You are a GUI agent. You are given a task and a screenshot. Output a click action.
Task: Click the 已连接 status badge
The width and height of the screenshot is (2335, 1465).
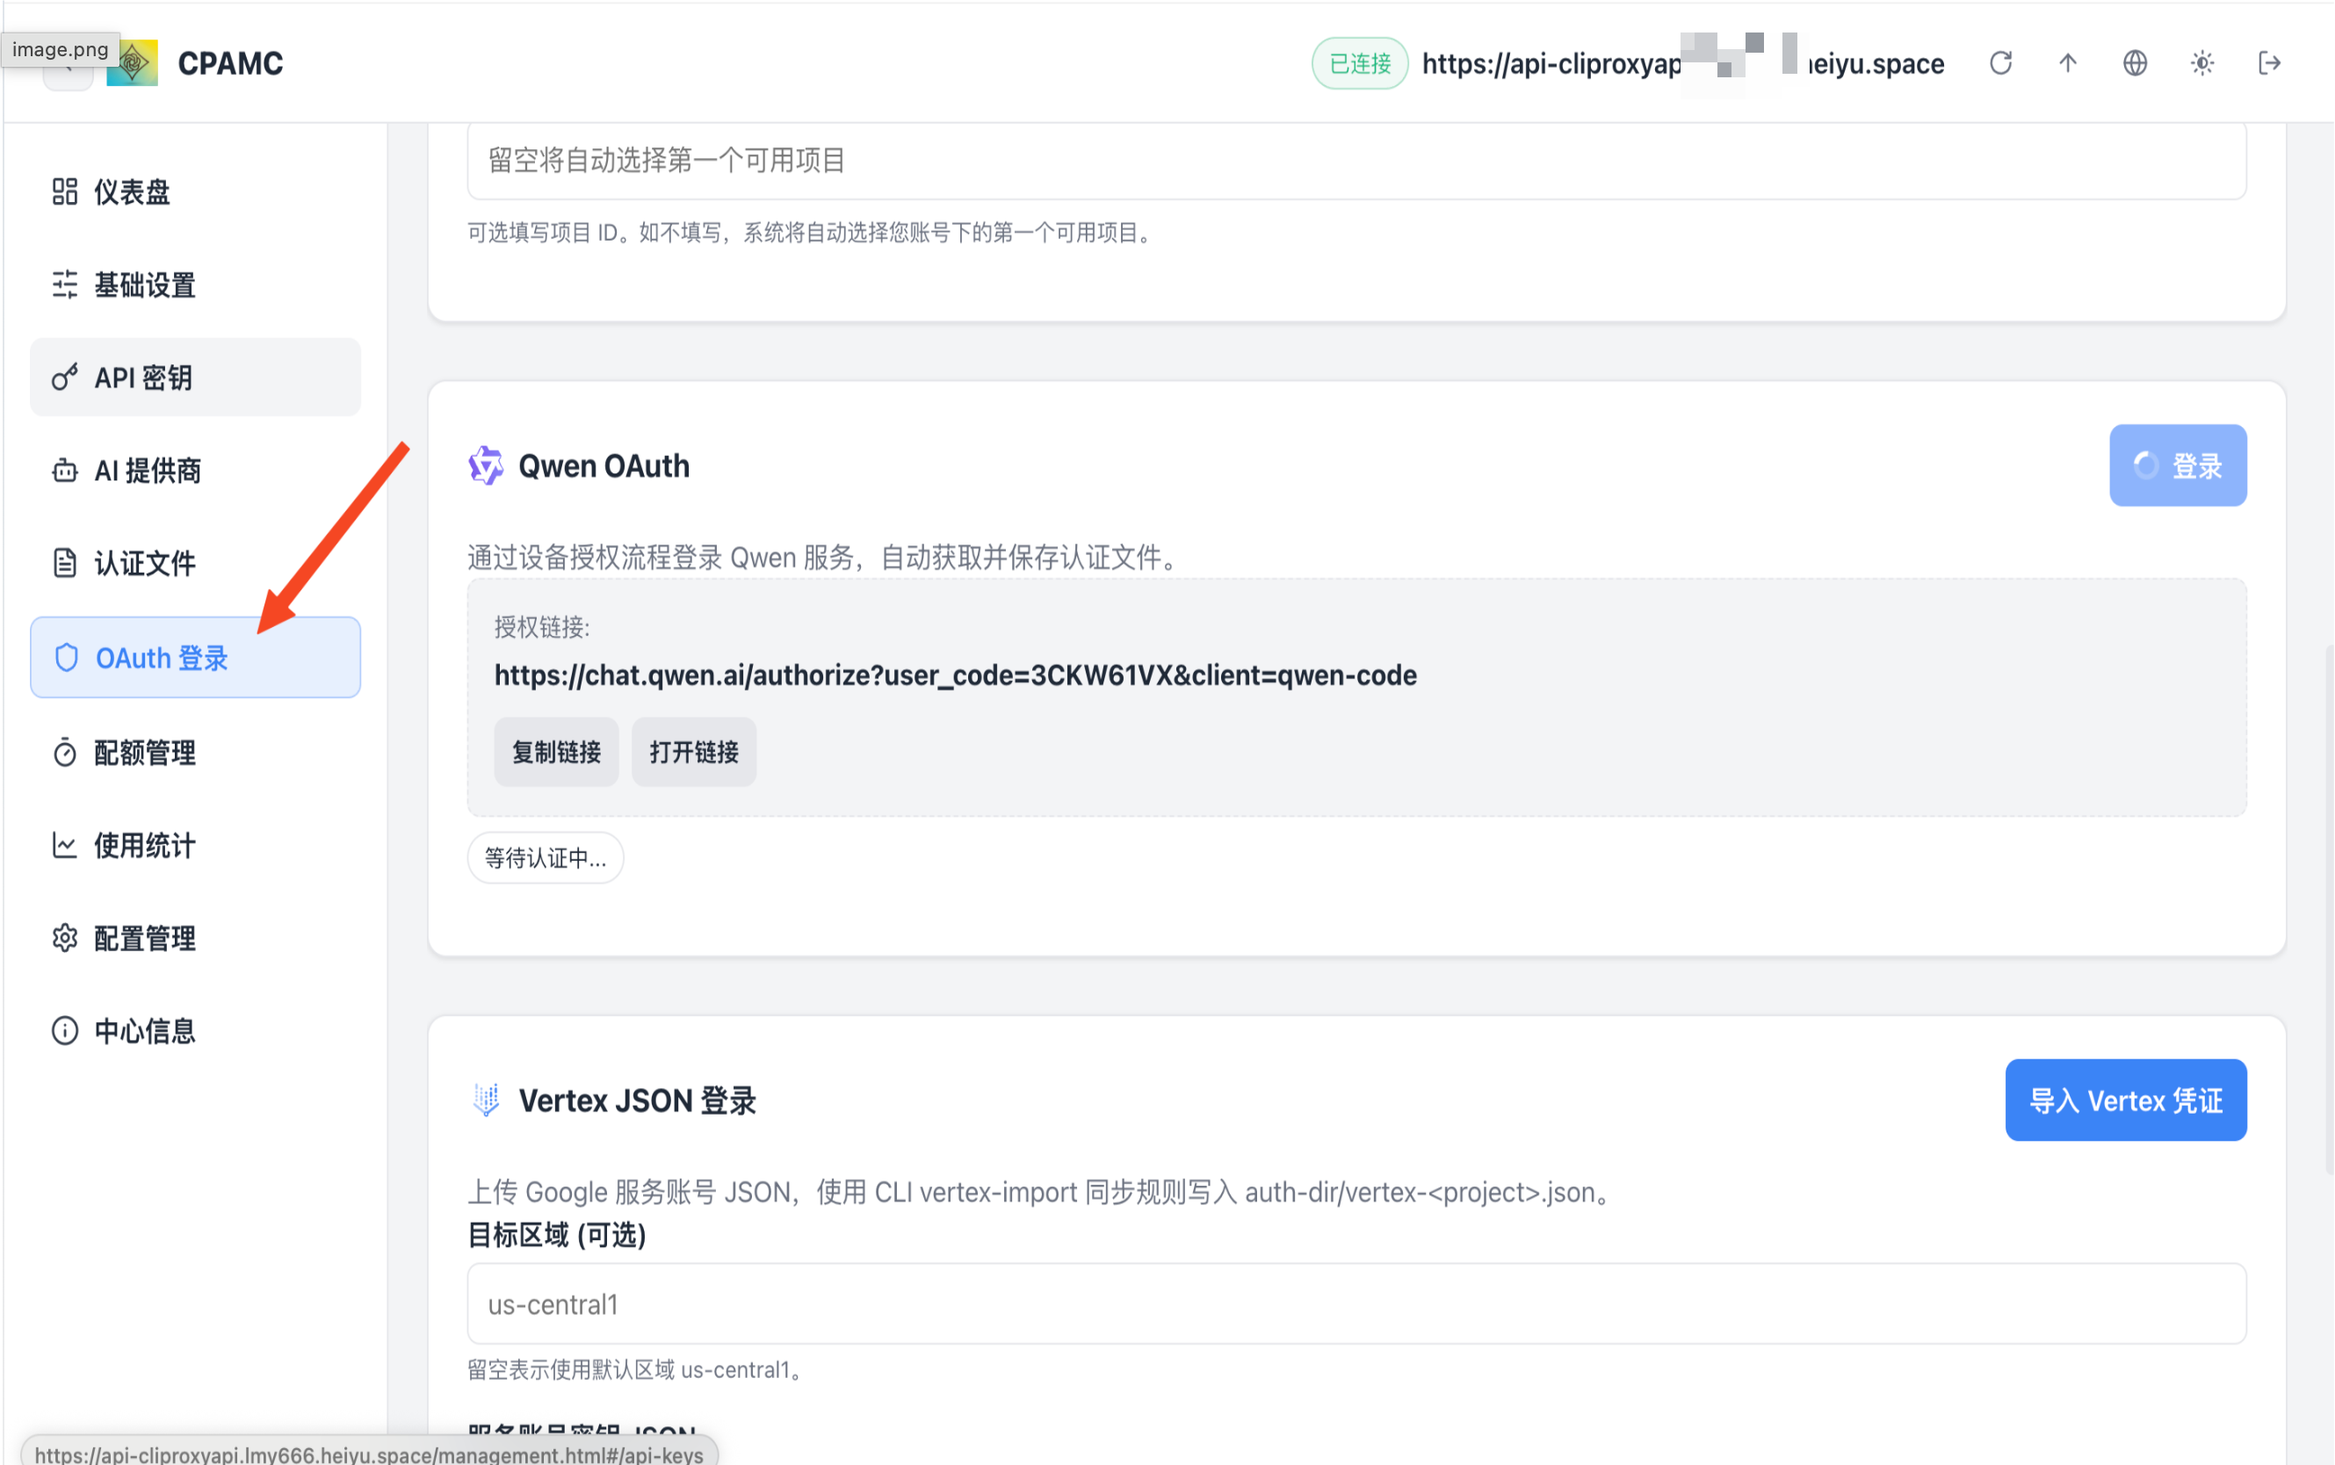1360,64
